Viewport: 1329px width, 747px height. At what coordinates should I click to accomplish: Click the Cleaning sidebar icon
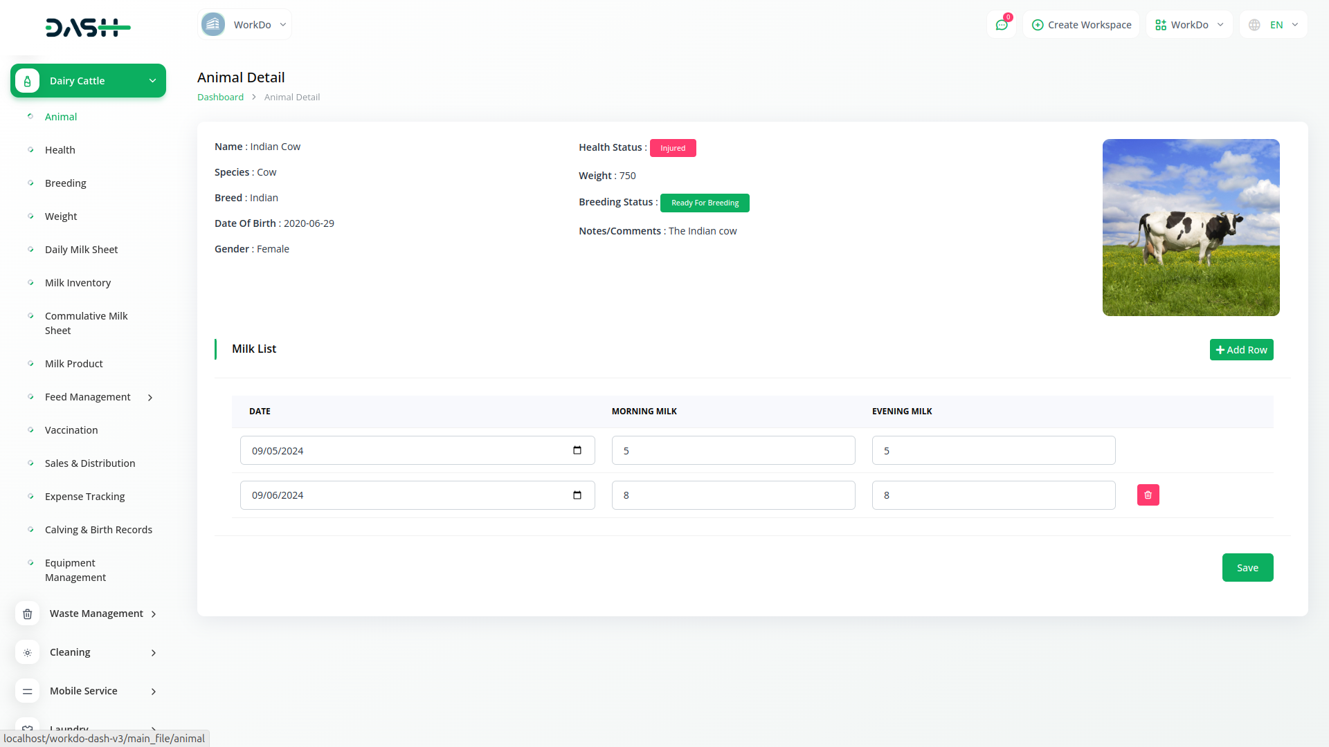click(x=28, y=652)
